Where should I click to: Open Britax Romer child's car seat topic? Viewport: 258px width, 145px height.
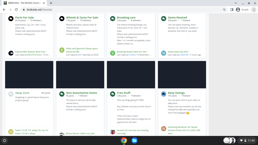[80, 133]
